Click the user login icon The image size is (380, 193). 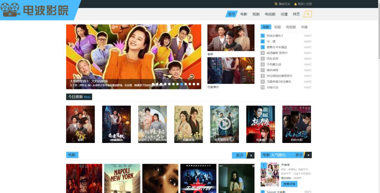point(296,4)
